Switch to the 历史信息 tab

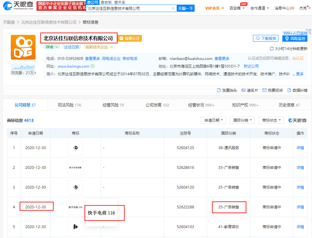tap(289, 105)
